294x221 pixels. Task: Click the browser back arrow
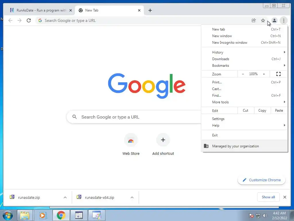tap(10, 20)
